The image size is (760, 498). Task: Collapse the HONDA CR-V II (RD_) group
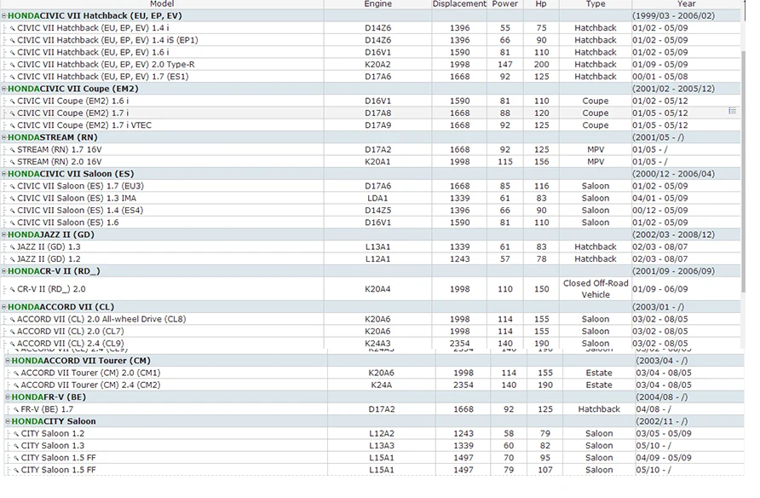tap(4, 271)
